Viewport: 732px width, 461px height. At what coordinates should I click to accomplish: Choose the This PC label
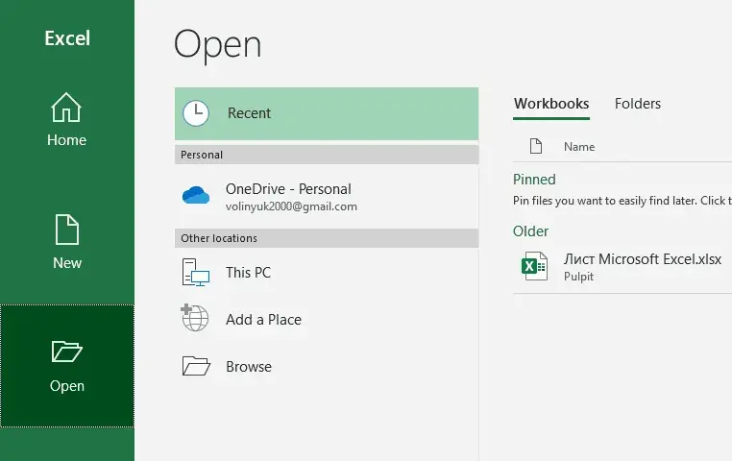click(x=249, y=273)
